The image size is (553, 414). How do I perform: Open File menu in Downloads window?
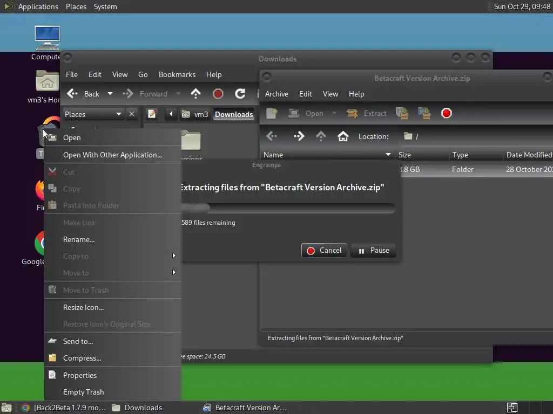[72, 74]
